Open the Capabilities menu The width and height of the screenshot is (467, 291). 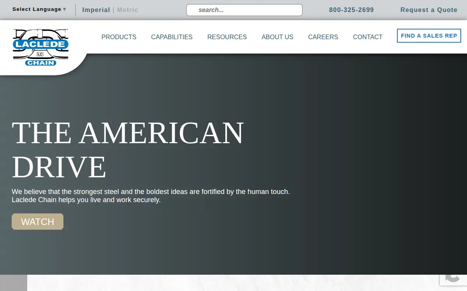tap(172, 37)
